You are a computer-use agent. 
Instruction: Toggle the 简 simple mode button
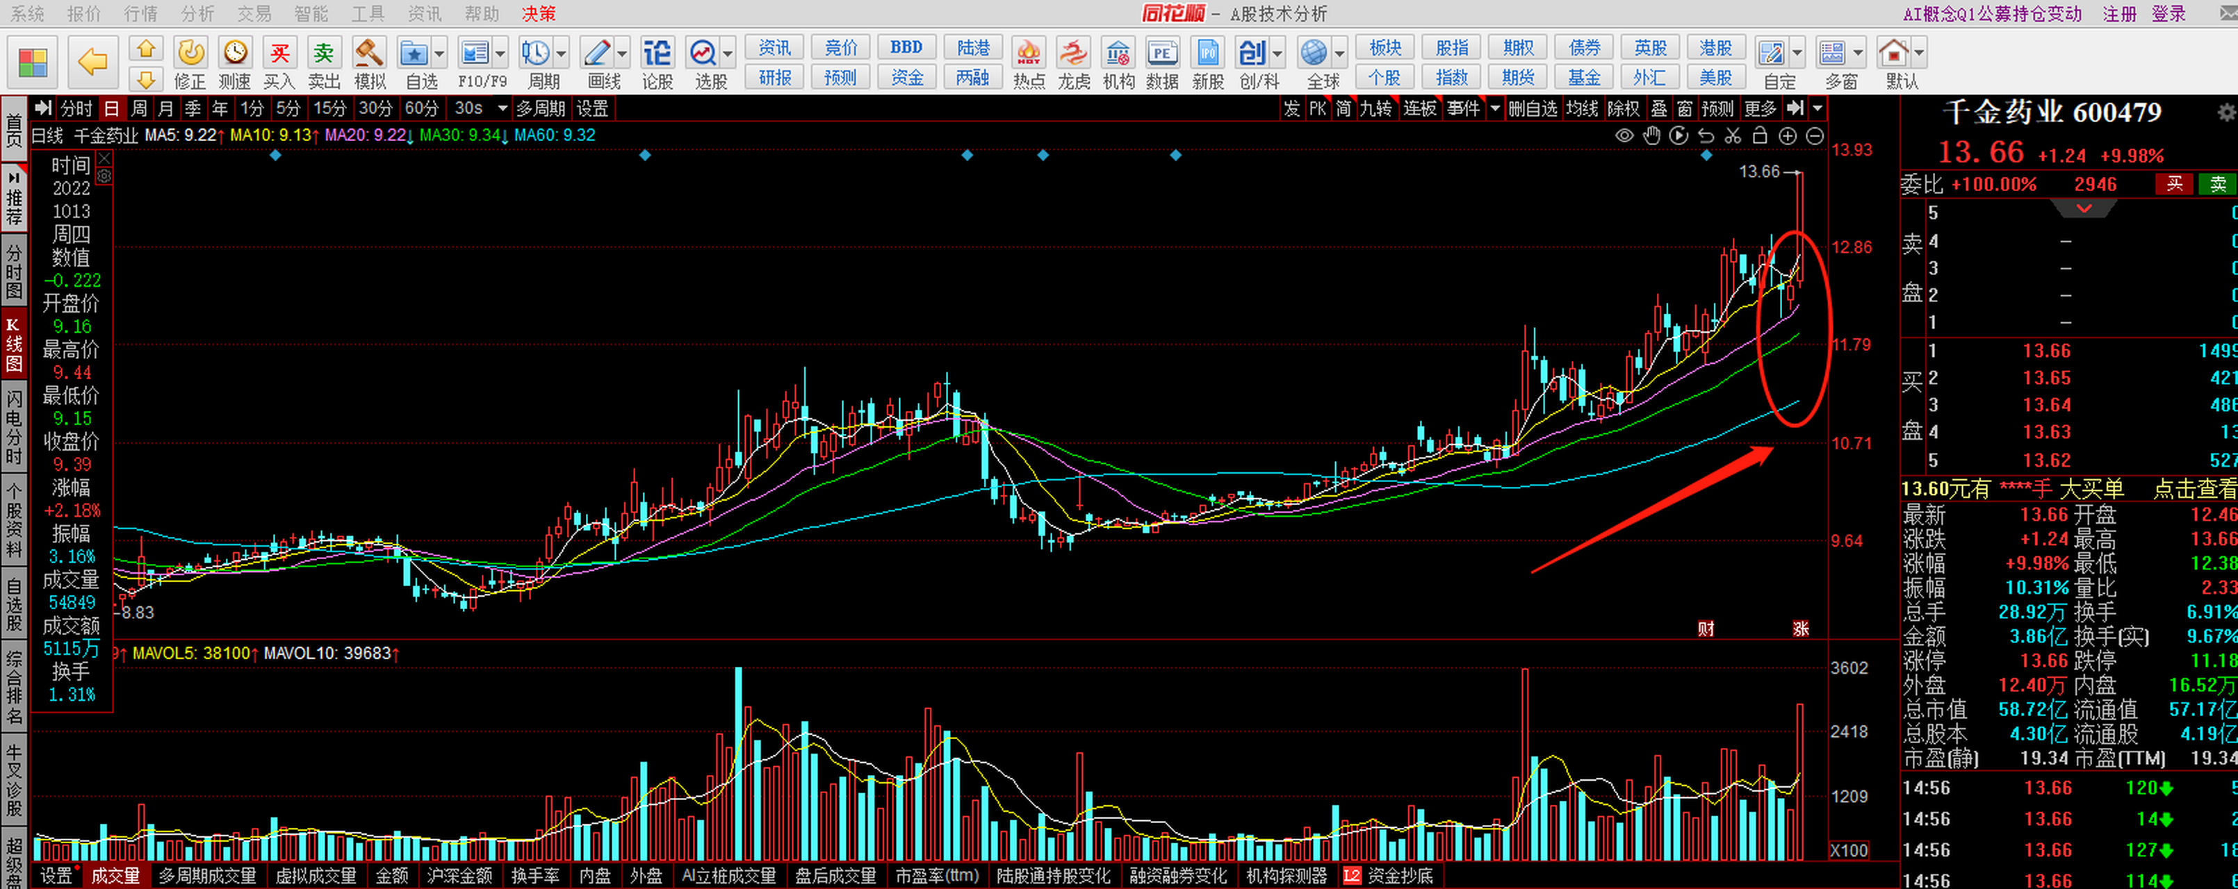point(1343,108)
